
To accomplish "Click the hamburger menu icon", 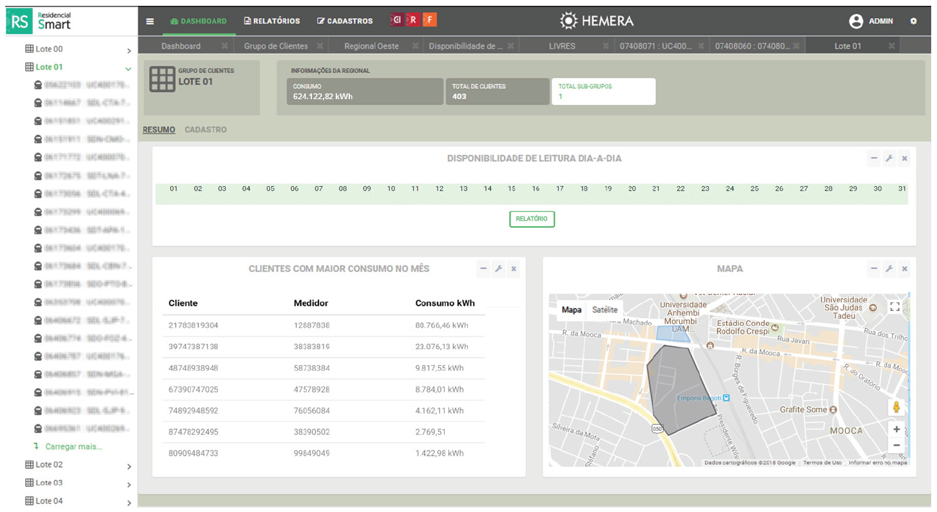I will pos(150,21).
